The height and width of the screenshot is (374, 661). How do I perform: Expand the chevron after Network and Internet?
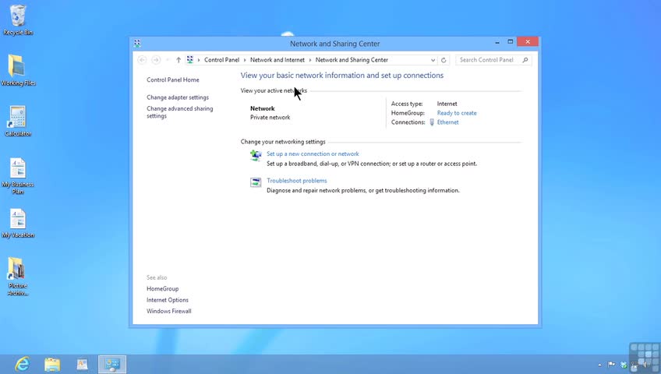tap(310, 60)
